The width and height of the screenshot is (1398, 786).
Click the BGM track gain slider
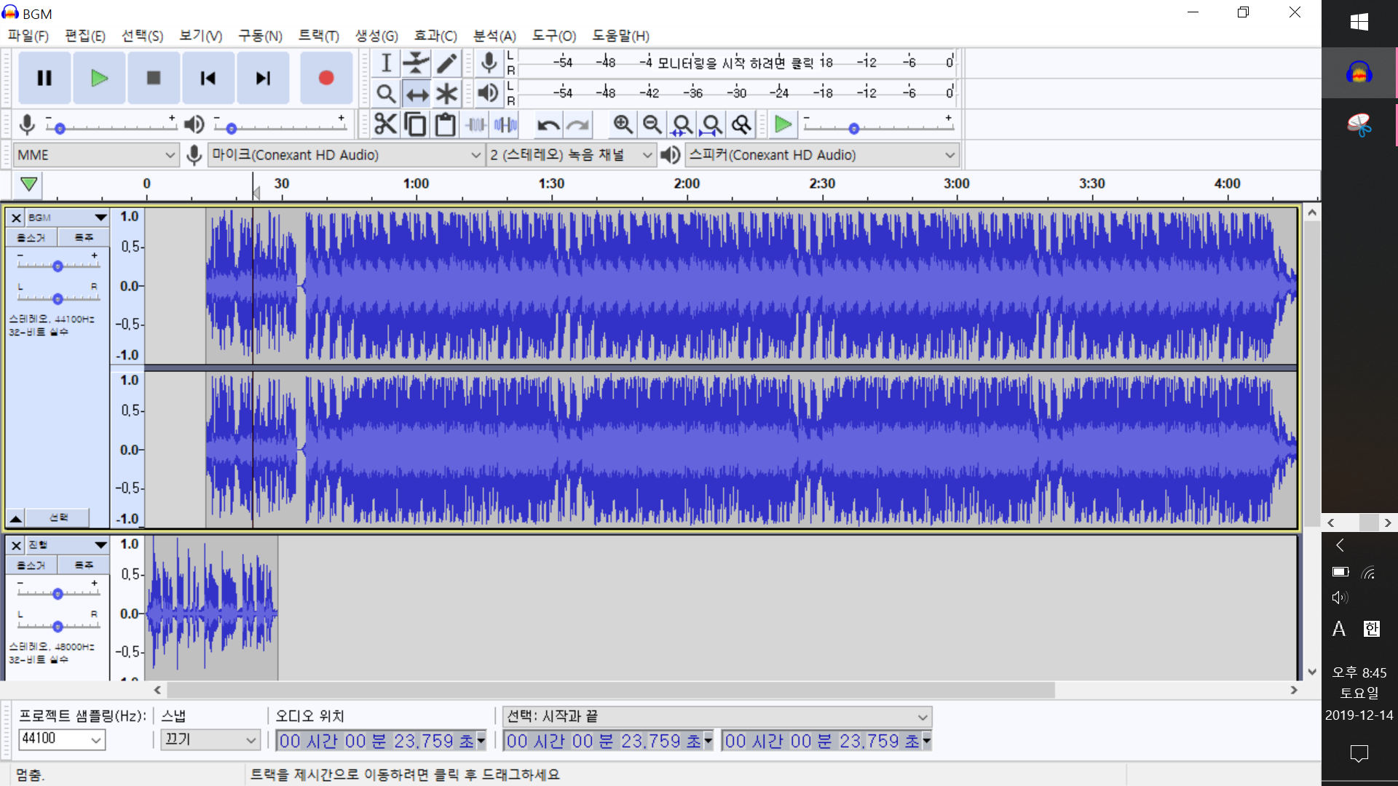click(58, 266)
